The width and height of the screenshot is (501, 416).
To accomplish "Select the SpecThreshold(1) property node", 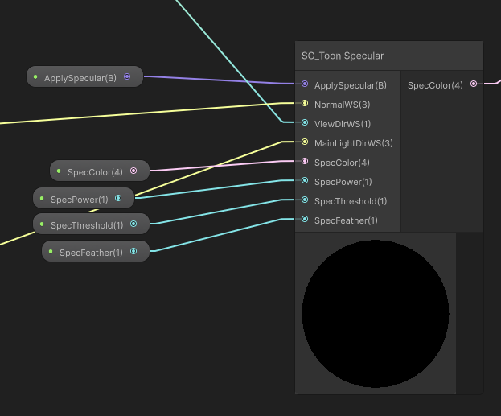I will (92, 224).
